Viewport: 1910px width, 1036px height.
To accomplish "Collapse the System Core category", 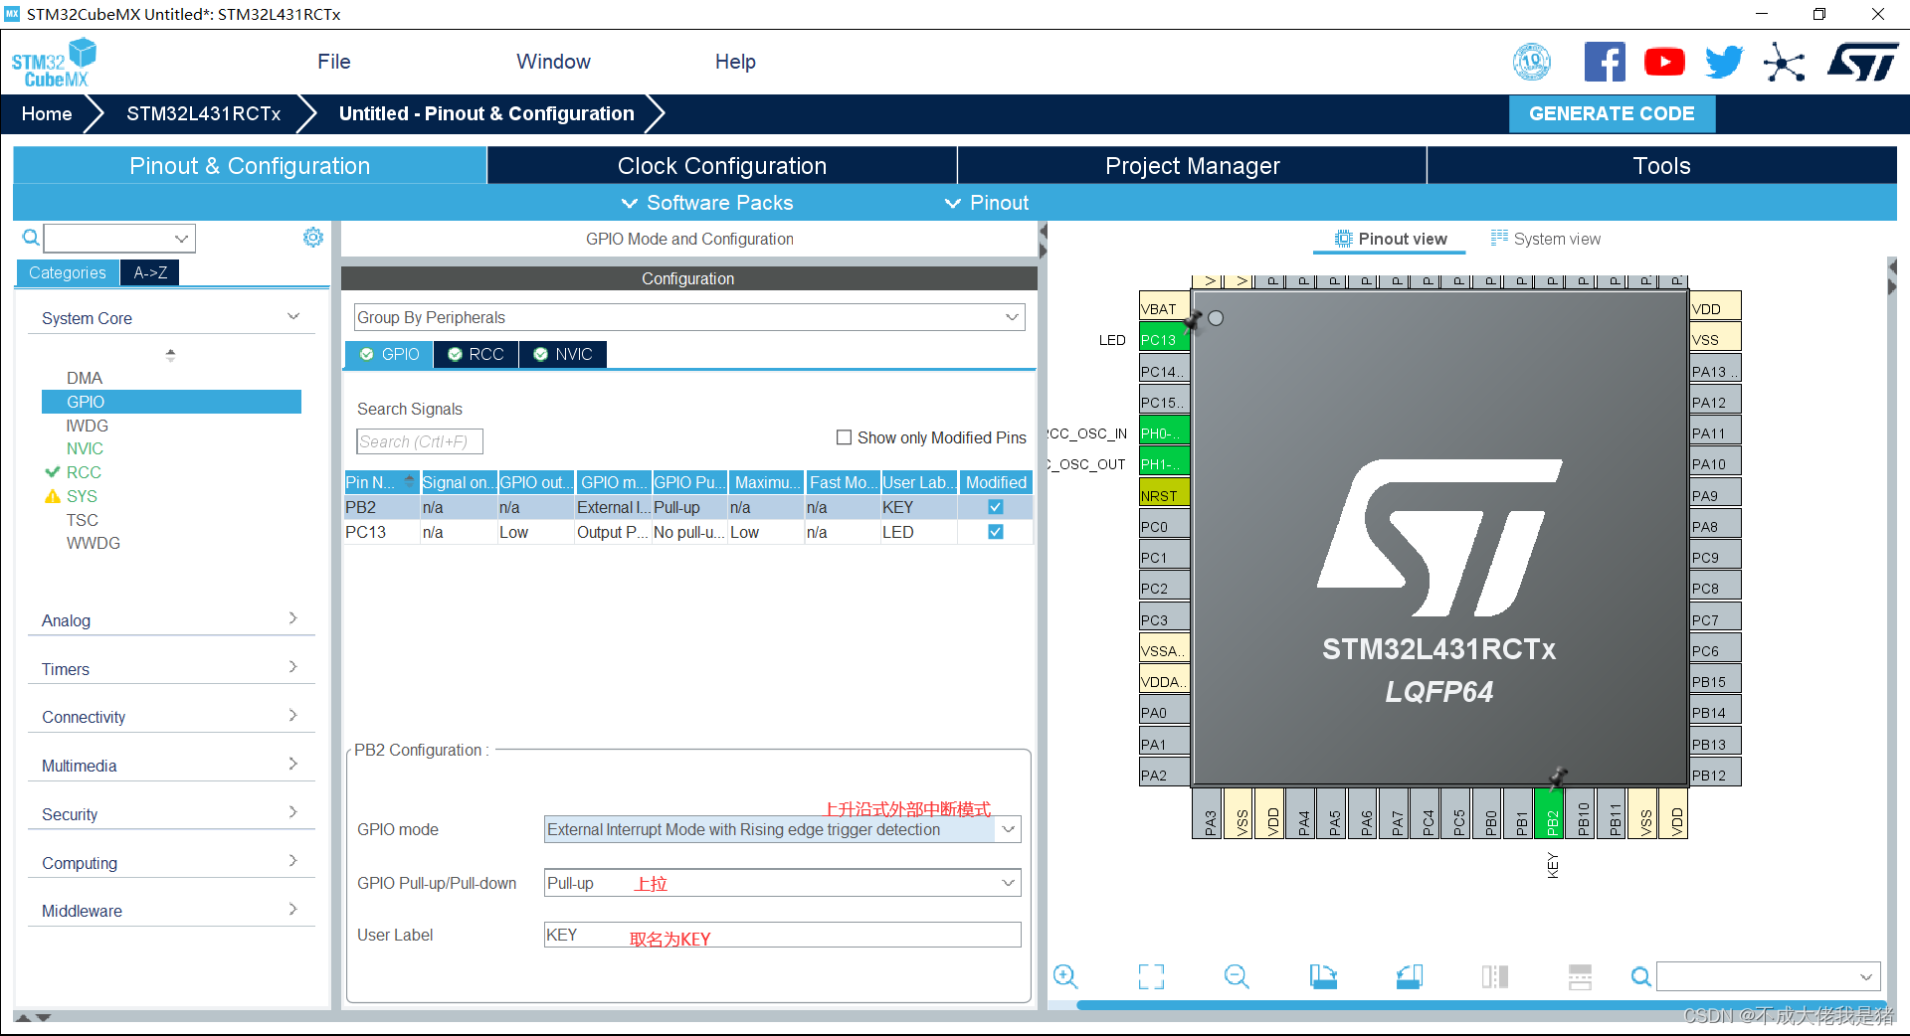I will tap(169, 318).
